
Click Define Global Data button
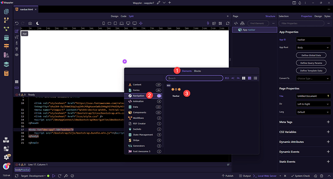[311, 55]
